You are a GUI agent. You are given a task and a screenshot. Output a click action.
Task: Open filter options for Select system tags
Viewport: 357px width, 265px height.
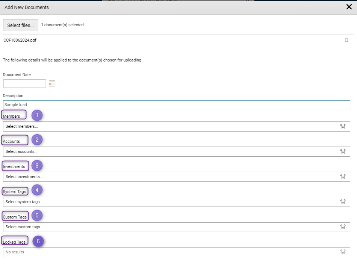click(x=343, y=201)
